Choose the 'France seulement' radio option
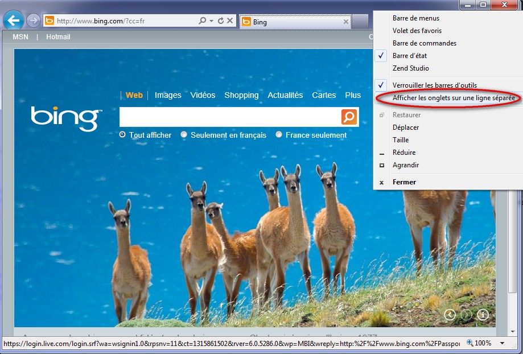Image resolution: width=523 pixels, height=354 pixels. click(279, 135)
